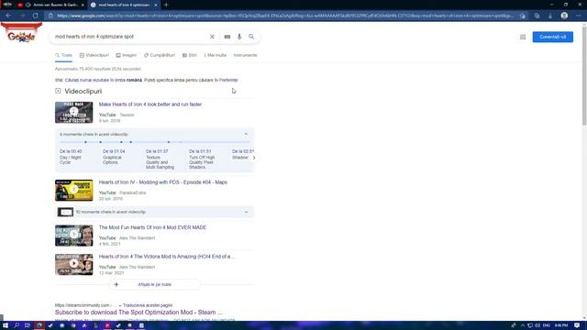Viewport: 587px width, 330px height.
Task: Click ENG language indicator in tray
Action: [547, 325]
